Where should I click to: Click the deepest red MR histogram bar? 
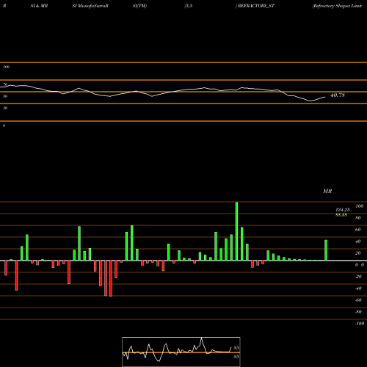111,278
